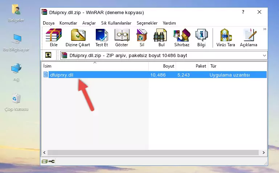Select the dfuiprxy.dll file icon
The width and height of the screenshot is (279, 173).
(x=46, y=74)
